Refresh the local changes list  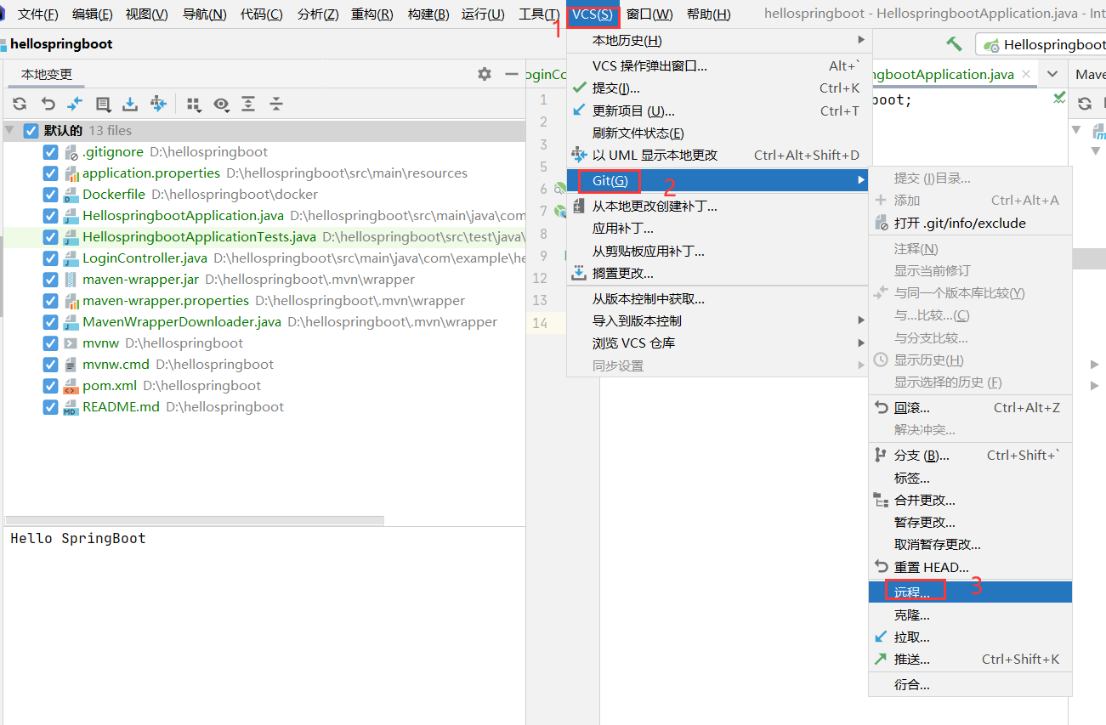(20, 104)
